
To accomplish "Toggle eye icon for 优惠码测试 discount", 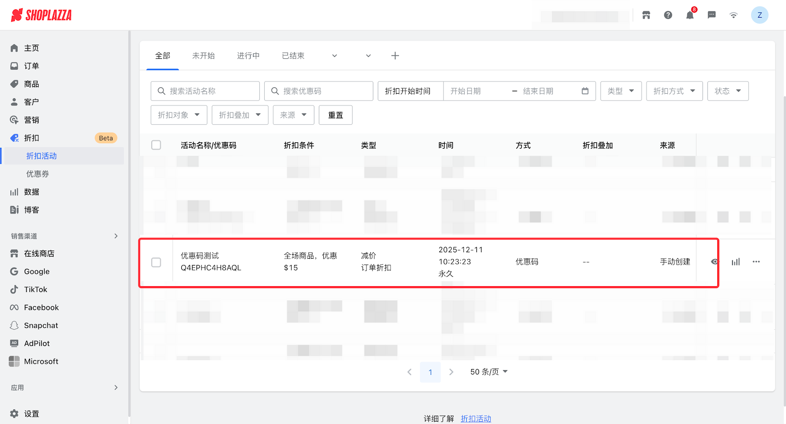I will tap(714, 262).
